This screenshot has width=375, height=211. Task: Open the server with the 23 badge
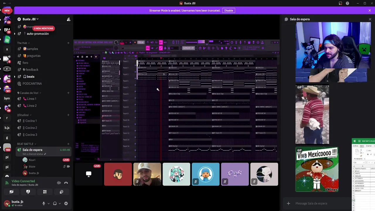point(7,20)
